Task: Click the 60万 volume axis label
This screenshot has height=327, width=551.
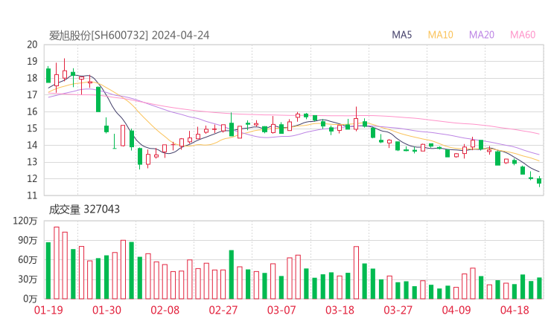Action: tap(28, 260)
